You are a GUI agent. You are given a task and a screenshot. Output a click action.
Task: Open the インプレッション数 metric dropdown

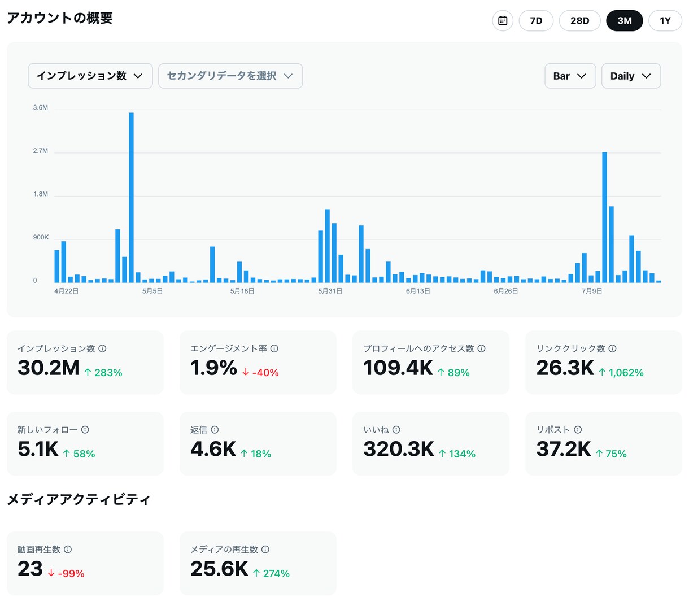(x=90, y=76)
